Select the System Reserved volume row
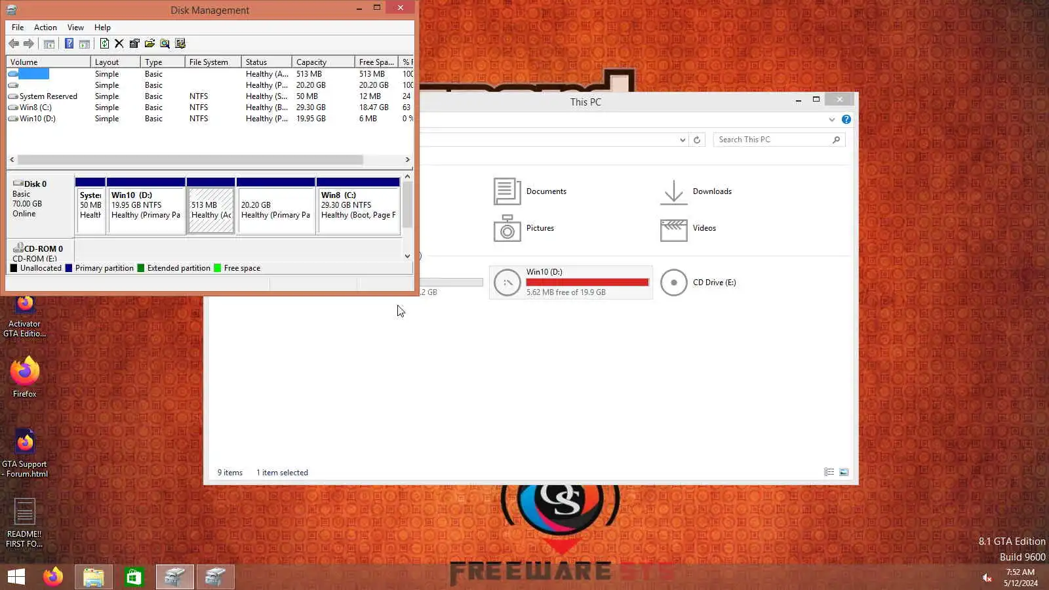 pyautogui.click(x=210, y=96)
